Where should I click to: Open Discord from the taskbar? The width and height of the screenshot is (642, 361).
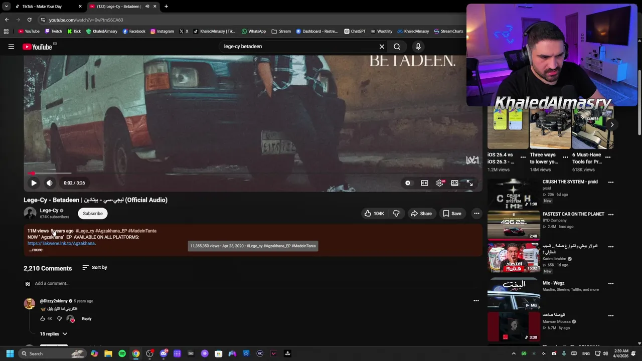164,354
